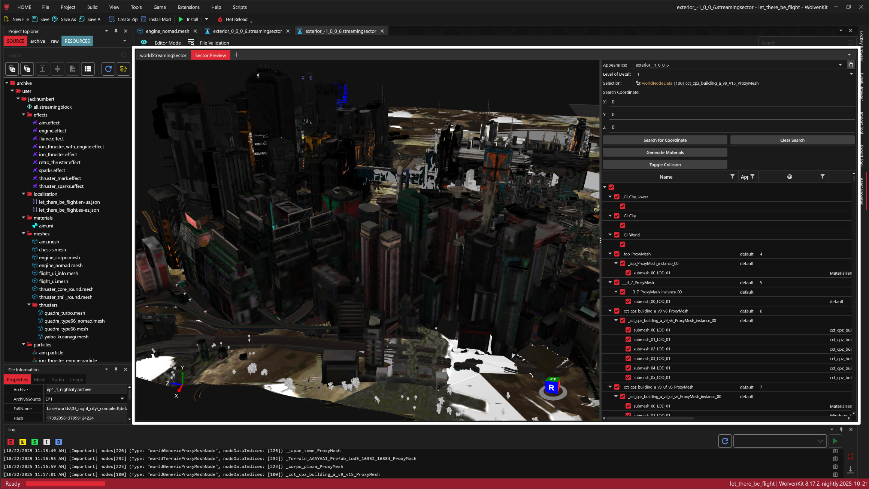Uncheck the _GI_City_Lower node checkbox
Image resolution: width=869 pixels, height=489 pixels.
[617, 197]
